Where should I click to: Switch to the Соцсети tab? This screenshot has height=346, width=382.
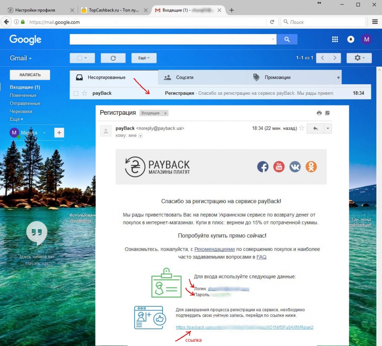point(202,77)
